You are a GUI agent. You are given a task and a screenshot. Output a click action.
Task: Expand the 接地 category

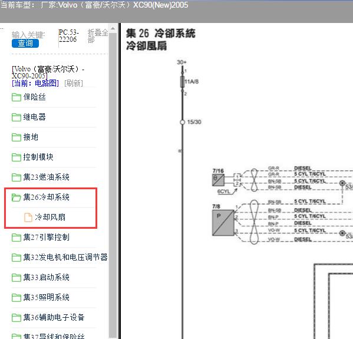coord(31,137)
